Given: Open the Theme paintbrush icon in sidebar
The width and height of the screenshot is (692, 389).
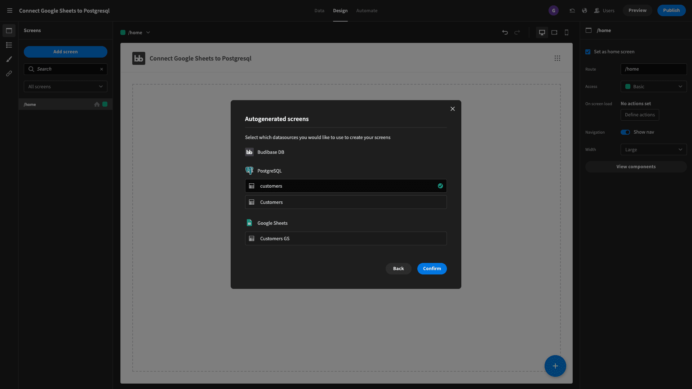Looking at the screenshot, I should pyautogui.click(x=9, y=59).
